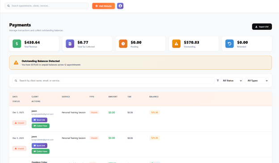Open the Visit Website button

104,6
